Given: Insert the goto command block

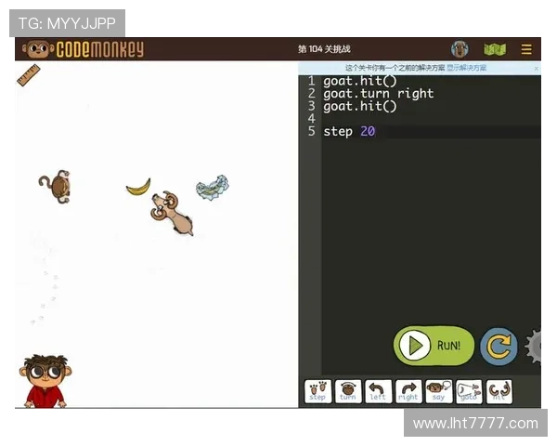Looking at the screenshot, I should [x=470, y=392].
